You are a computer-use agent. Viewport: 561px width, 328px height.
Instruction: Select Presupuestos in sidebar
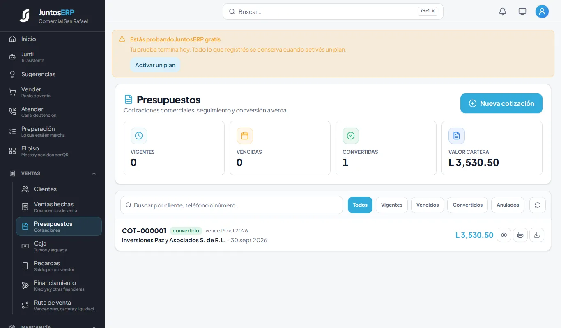59,226
